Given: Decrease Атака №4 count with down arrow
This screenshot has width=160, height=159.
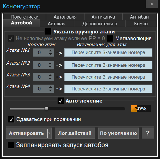Looking at the screenshot, I should point(50,90).
